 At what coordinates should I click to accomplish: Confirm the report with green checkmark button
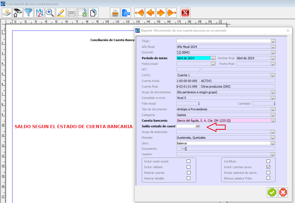272,192
